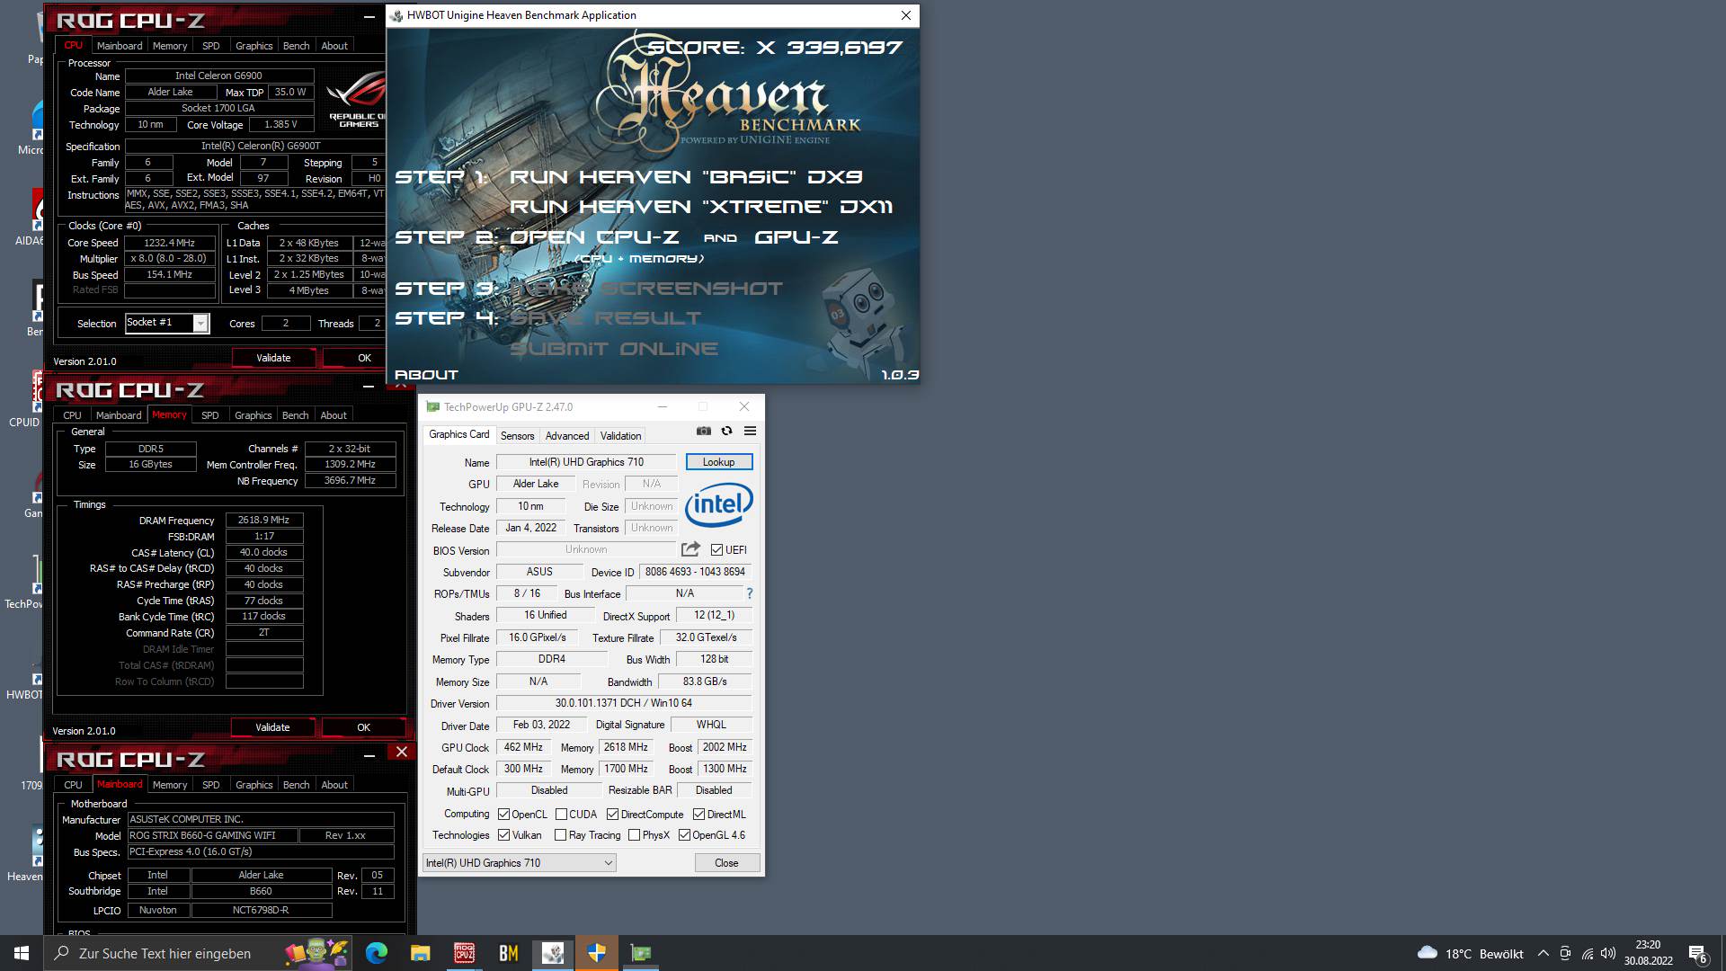Toggle the OpenCL checkbox
Image resolution: width=1726 pixels, height=971 pixels.
tap(503, 815)
